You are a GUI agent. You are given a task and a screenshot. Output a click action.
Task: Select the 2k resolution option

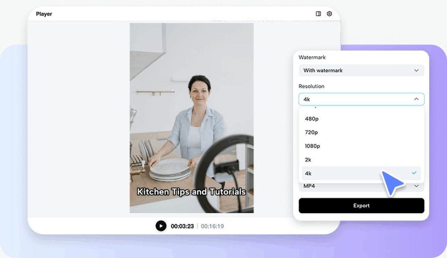pos(308,160)
